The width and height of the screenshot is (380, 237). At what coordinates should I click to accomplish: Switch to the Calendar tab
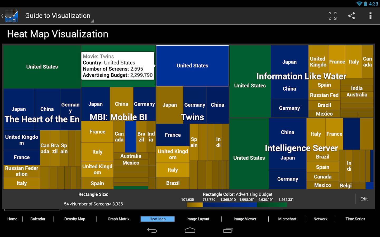pos(38,219)
